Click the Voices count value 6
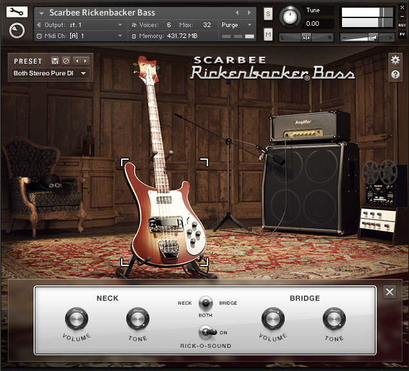 pos(169,25)
